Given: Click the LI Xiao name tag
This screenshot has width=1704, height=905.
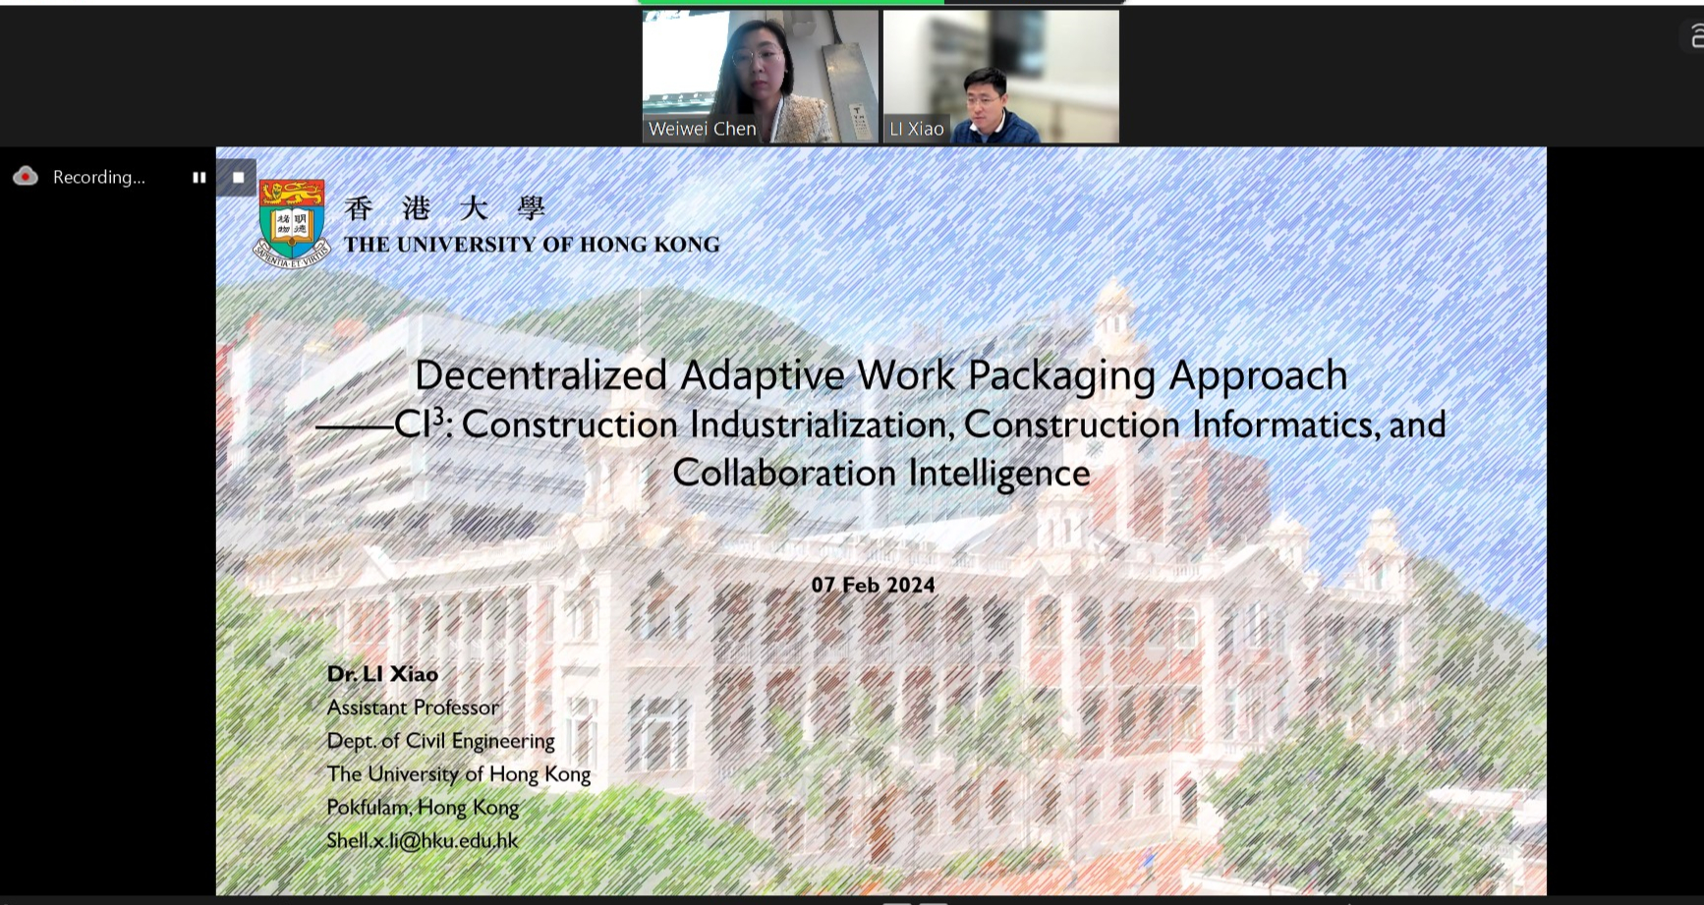Looking at the screenshot, I should tap(916, 129).
